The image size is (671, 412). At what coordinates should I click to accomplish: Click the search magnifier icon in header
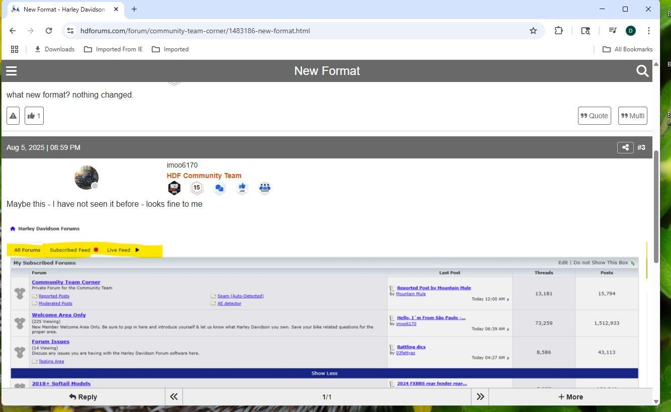(642, 71)
